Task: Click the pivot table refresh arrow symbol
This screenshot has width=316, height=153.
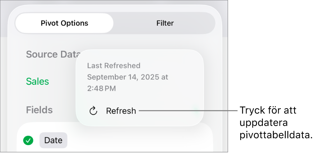Action: coord(93,111)
